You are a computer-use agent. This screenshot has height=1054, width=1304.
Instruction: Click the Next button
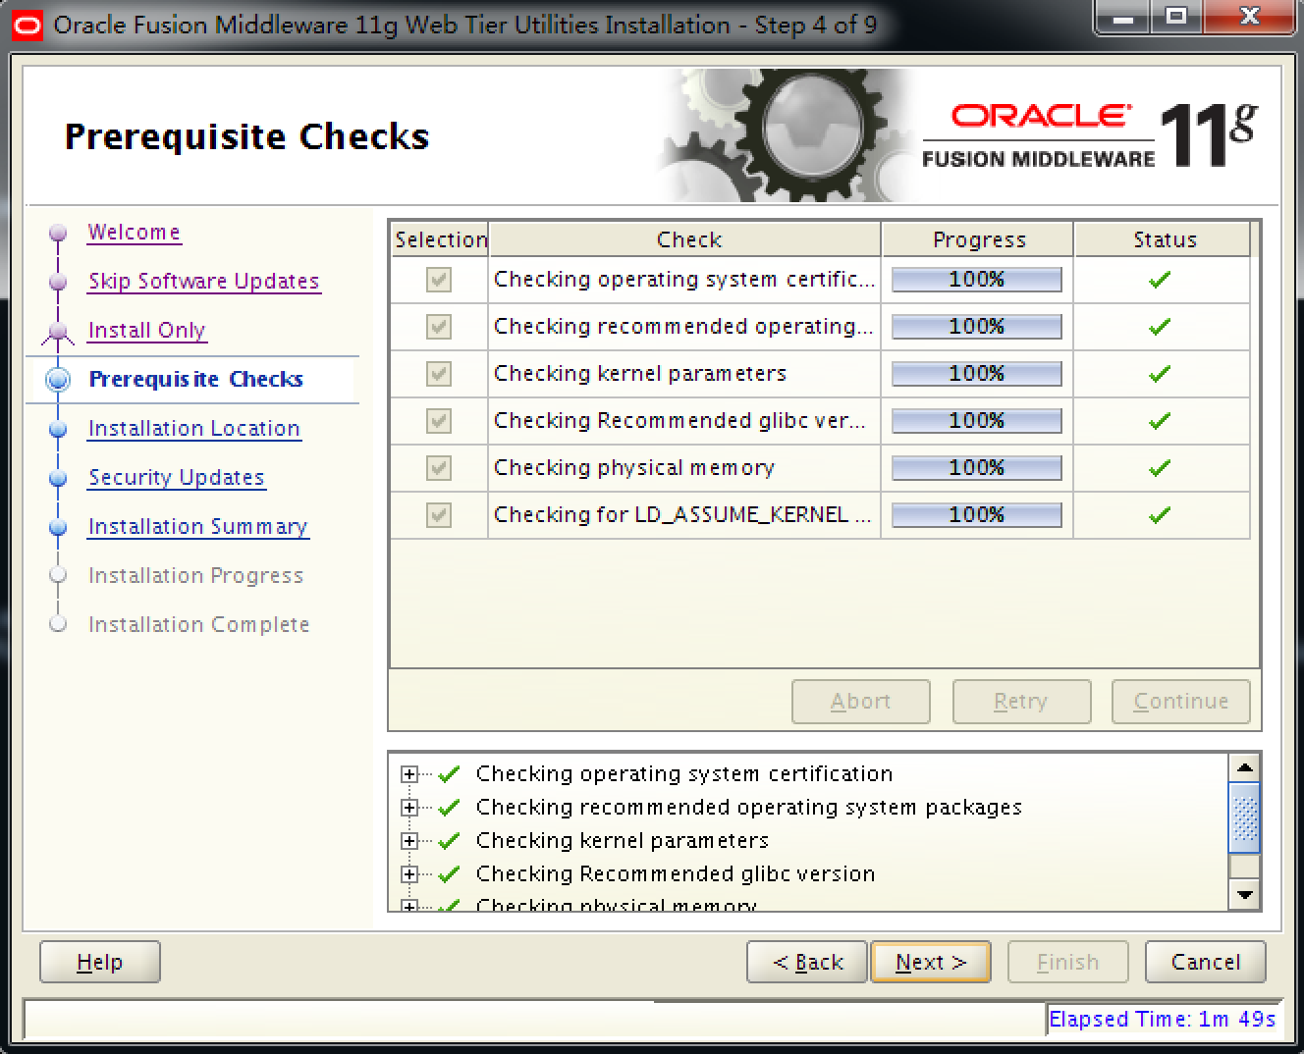[931, 963]
